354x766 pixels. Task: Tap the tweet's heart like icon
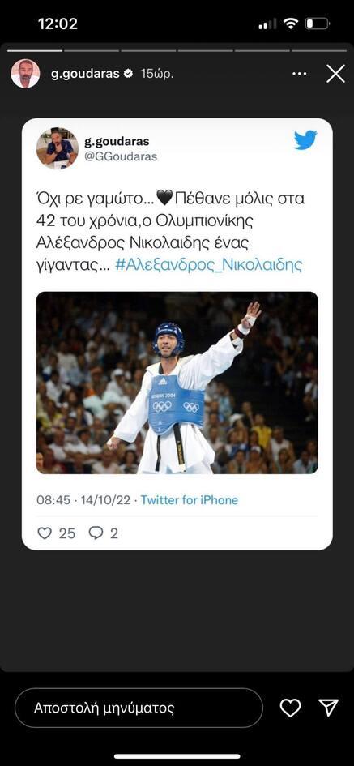pyautogui.click(x=45, y=533)
